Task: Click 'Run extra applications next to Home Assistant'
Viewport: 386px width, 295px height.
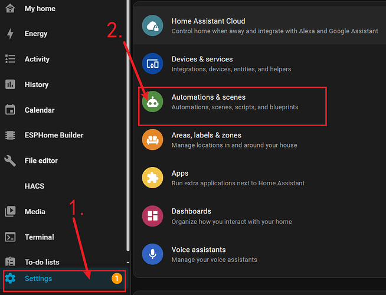Action: coord(238,183)
